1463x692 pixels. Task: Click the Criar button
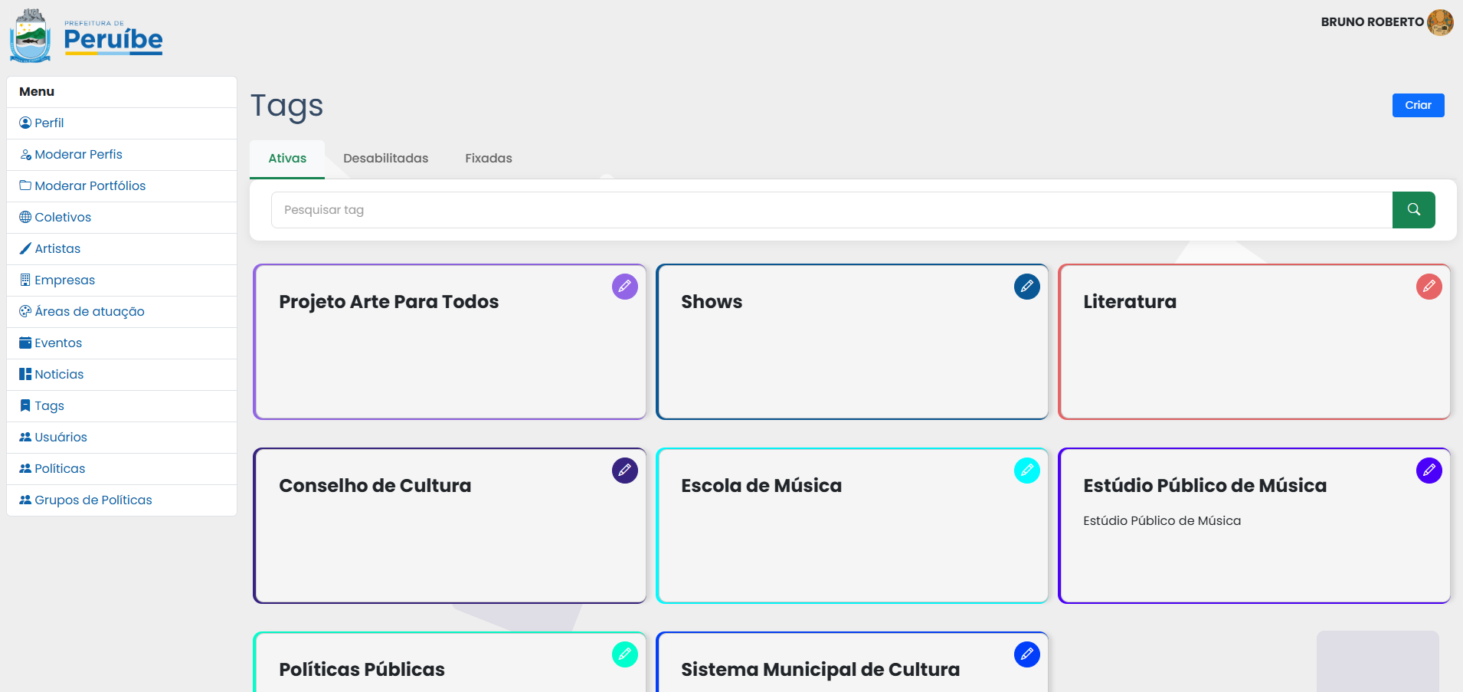click(x=1418, y=105)
